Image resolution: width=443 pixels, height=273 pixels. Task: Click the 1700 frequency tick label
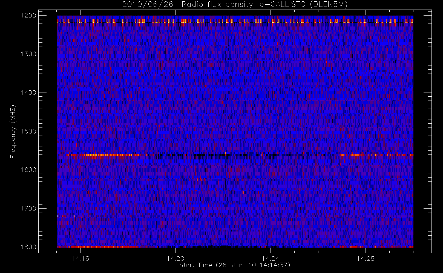(x=28, y=208)
